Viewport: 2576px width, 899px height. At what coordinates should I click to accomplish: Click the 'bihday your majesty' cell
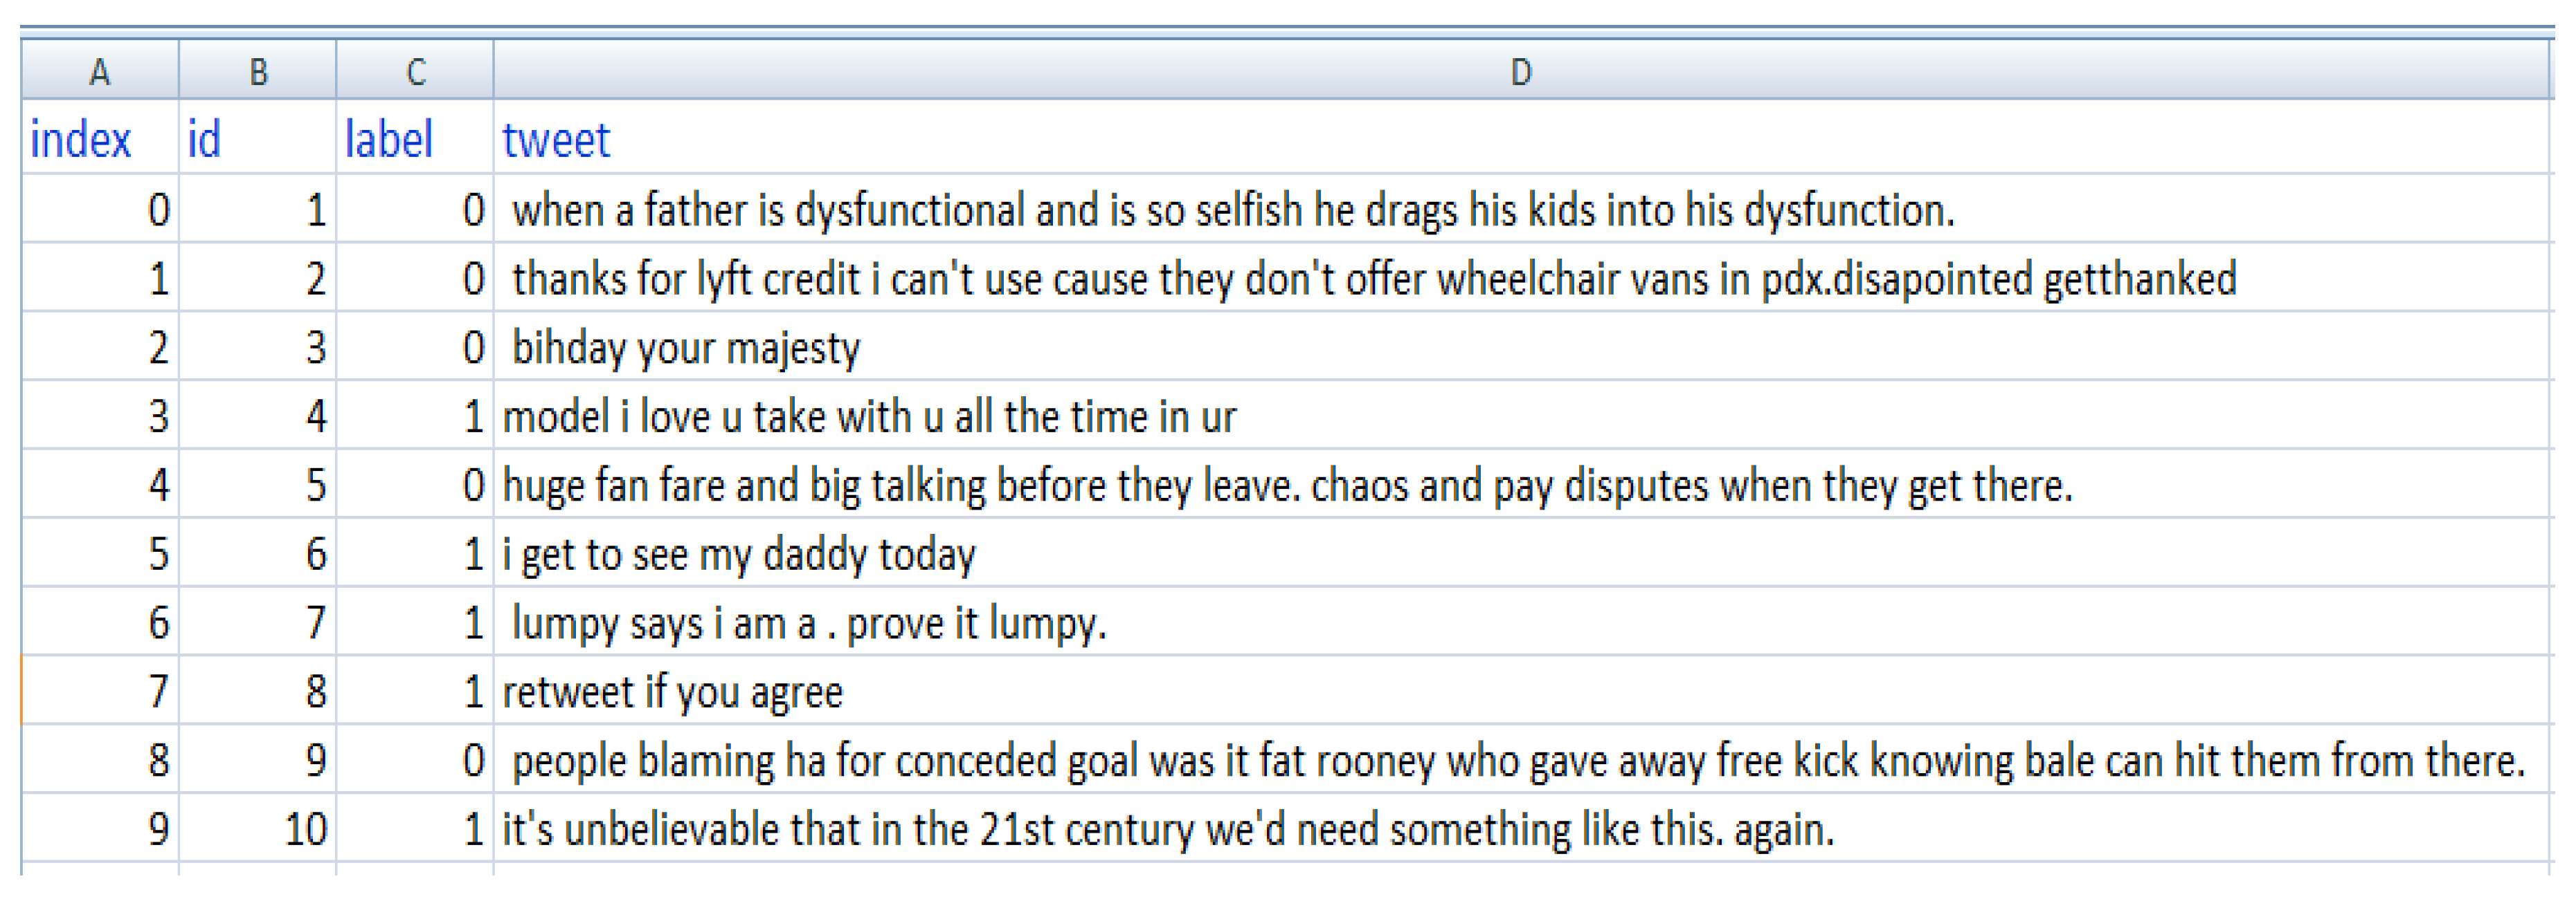click(686, 348)
